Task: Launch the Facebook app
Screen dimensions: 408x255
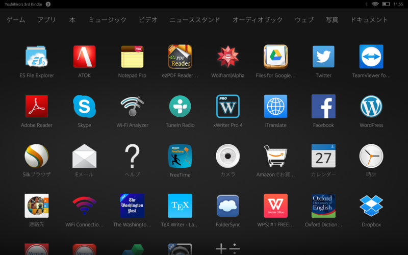Action: pos(323,106)
